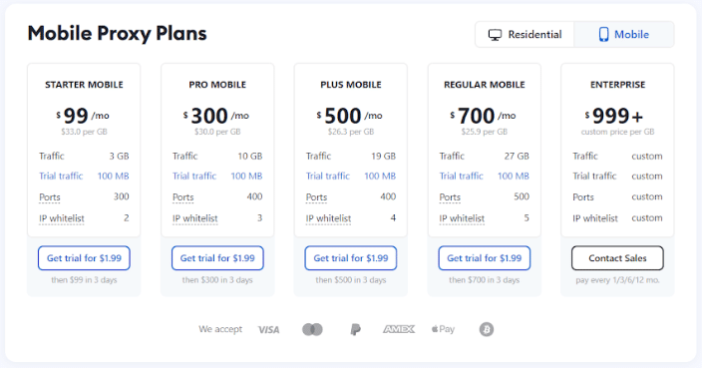Click the 100 MB trial value in Pro Mobile
This screenshot has height=368, width=702.
point(246,176)
